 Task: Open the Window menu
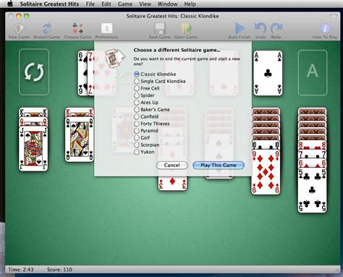pyautogui.click(x=167, y=4)
